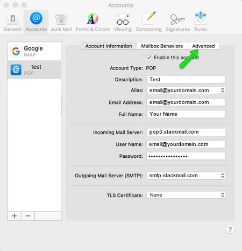242x251 pixels.
Task: Click the Account Type POP value
Action: coord(151,68)
